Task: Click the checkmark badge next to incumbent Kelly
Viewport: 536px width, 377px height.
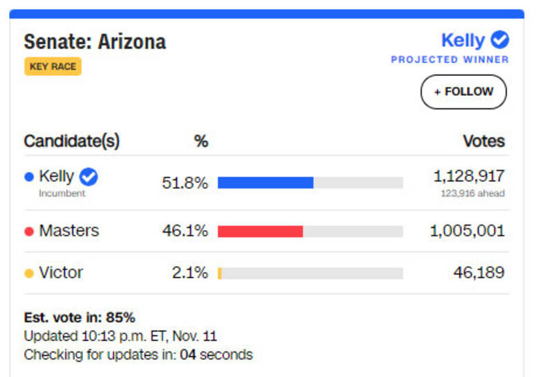Action: [x=89, y=177]
